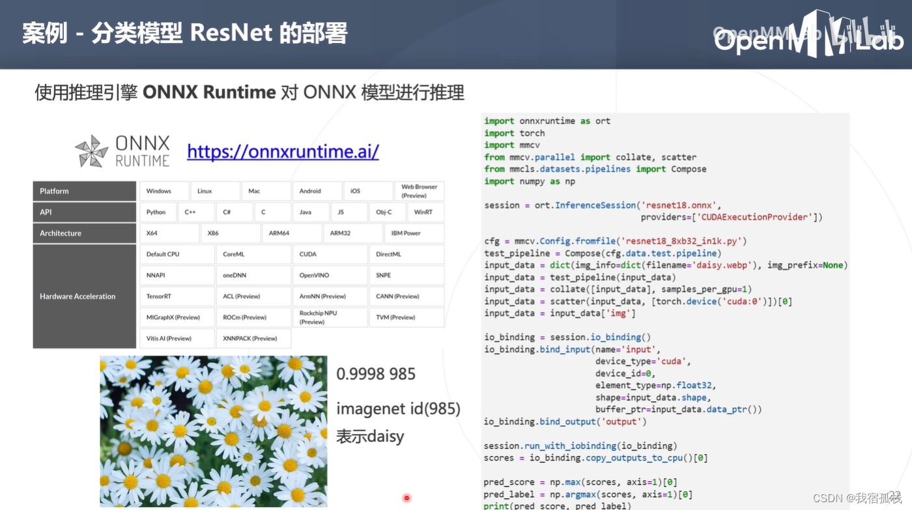Screen dimensions: 912x510
Task: Click the Vitis AI (Preview) cell
Action: coord(177,339)
